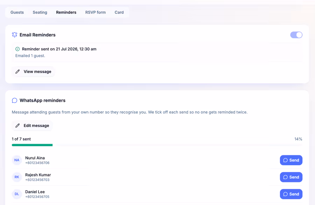Click phone number +60123456705

(37, 197)
